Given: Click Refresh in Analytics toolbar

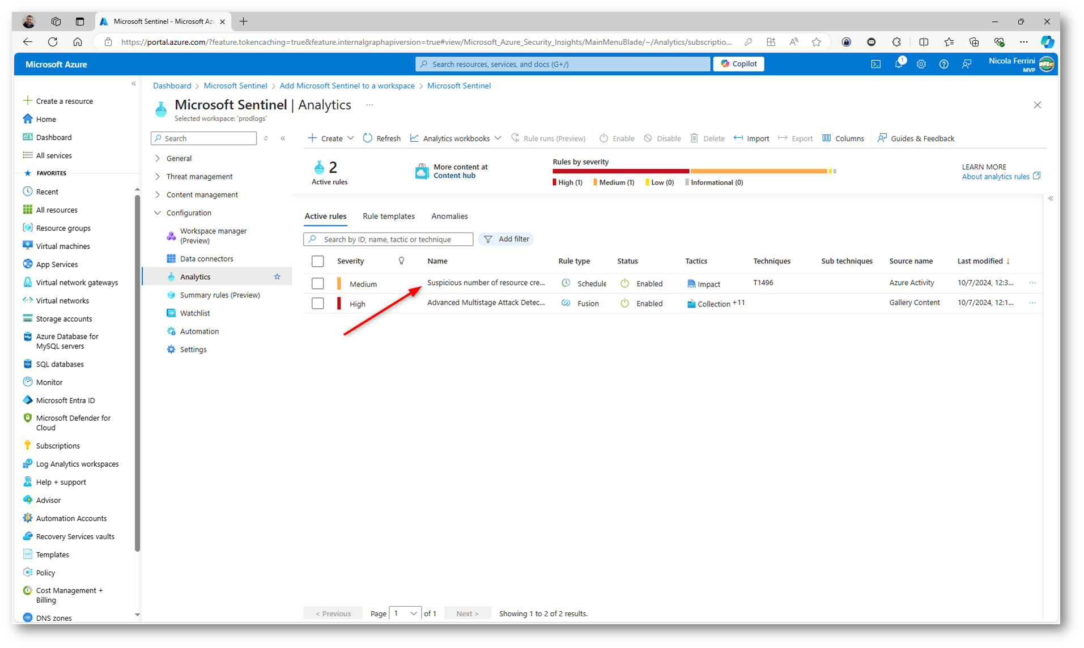Looking at the screenshot, I should (x=381, y=138).
